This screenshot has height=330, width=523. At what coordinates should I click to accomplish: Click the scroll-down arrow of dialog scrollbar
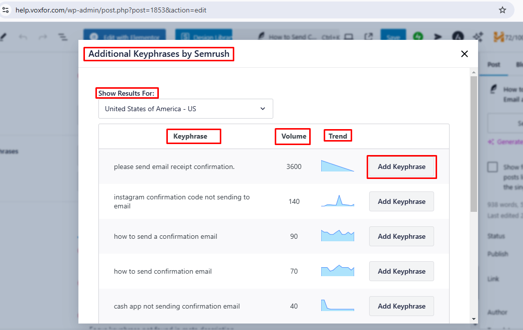[x=474, y=319]
